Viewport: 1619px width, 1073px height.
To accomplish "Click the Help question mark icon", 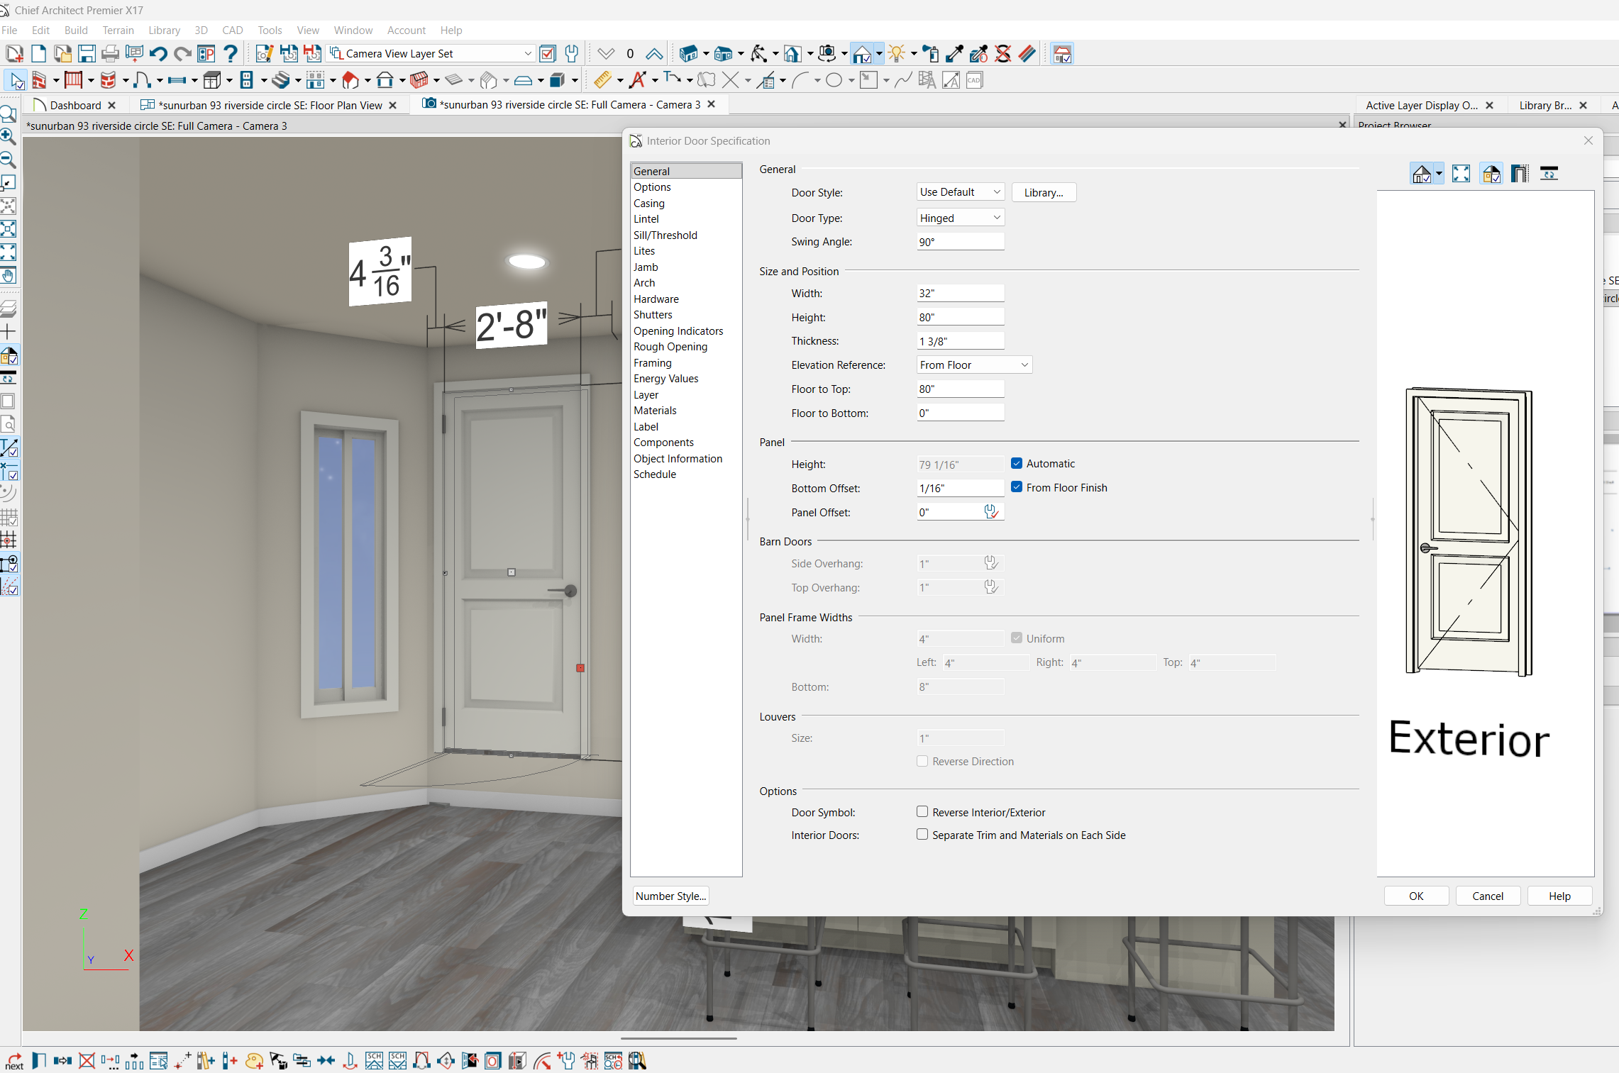I will pos(230,54).
